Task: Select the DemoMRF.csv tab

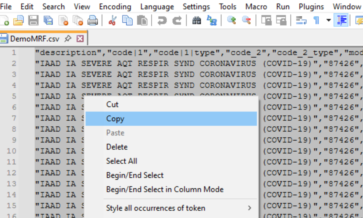Action: pos(35,39)
